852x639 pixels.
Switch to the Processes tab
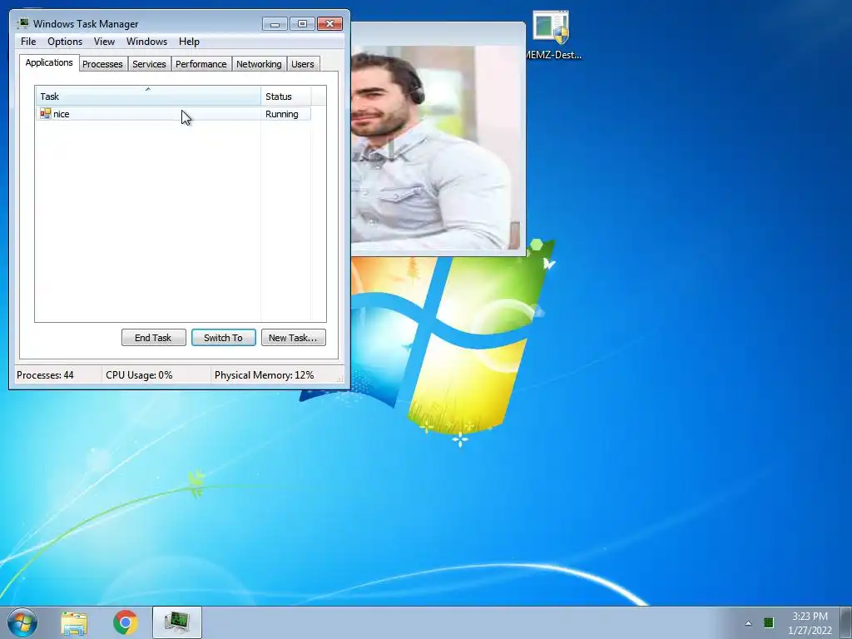pyautogui.click(x=102, y=64)
